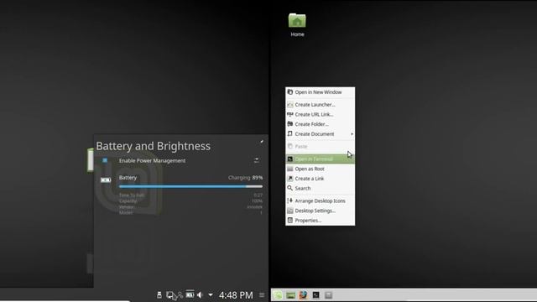Open Properties... from context menu

(x=321, y=220)
